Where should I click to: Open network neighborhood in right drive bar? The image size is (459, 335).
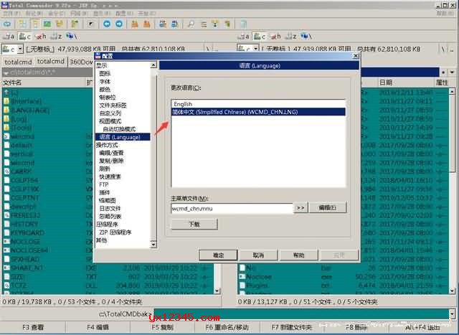pyautogui.click(x=306, y=37)
